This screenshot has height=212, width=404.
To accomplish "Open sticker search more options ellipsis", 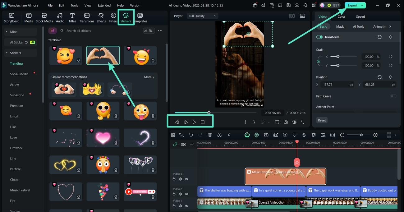I will [x=160, y=31].
